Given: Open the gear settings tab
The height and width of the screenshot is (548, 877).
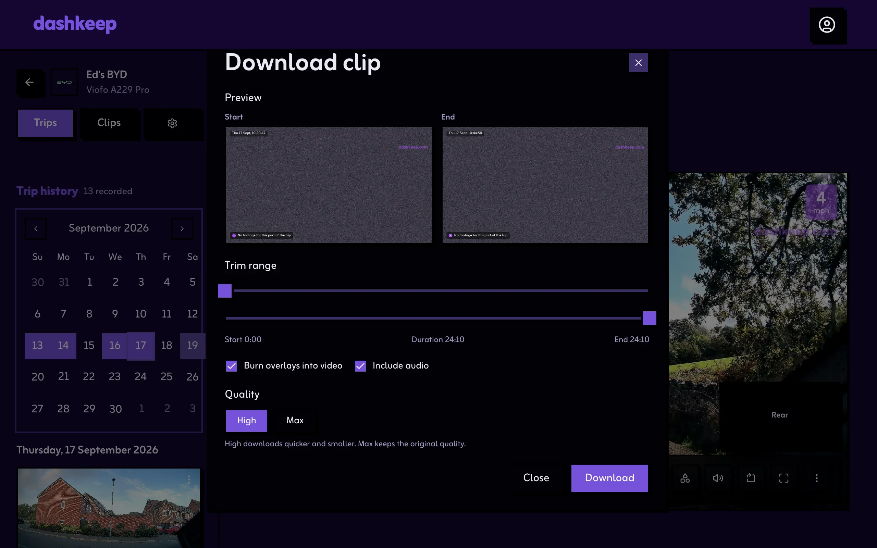Looking at the screenshot, I should click(172, 123).
